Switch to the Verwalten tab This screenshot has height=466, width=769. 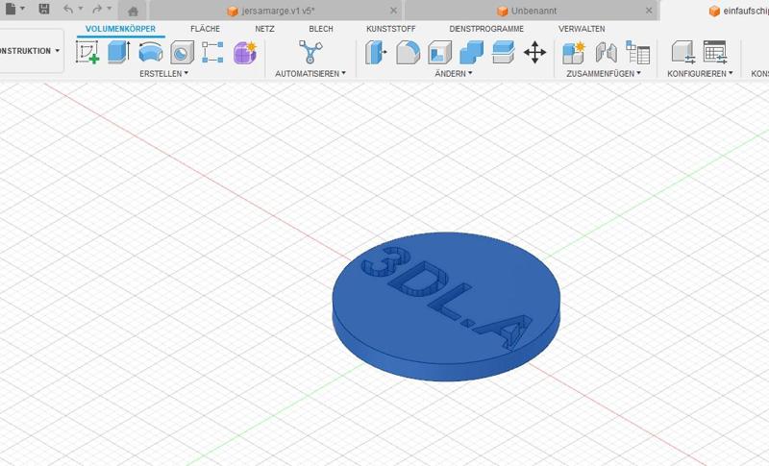(x=582, y=29)
